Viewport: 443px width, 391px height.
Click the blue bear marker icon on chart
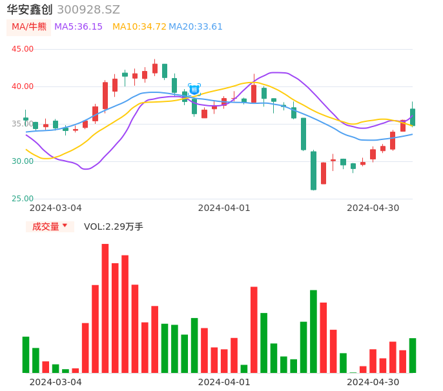click(194, 90)
